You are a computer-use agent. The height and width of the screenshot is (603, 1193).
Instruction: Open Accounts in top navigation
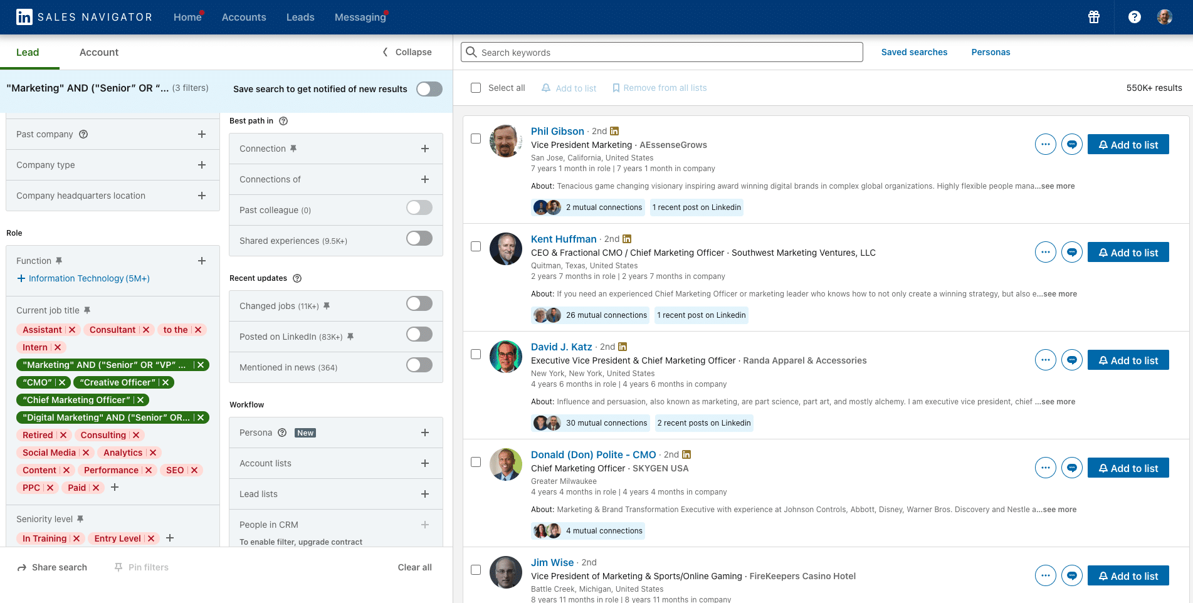[244, 17]
